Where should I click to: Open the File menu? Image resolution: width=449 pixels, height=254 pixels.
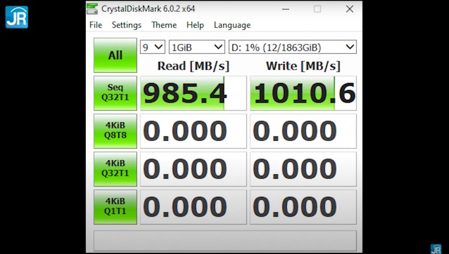pyautogui.click(x=95, y=25)
